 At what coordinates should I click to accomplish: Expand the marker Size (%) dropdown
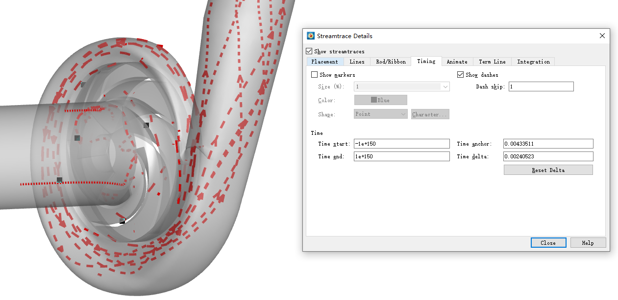445,86
